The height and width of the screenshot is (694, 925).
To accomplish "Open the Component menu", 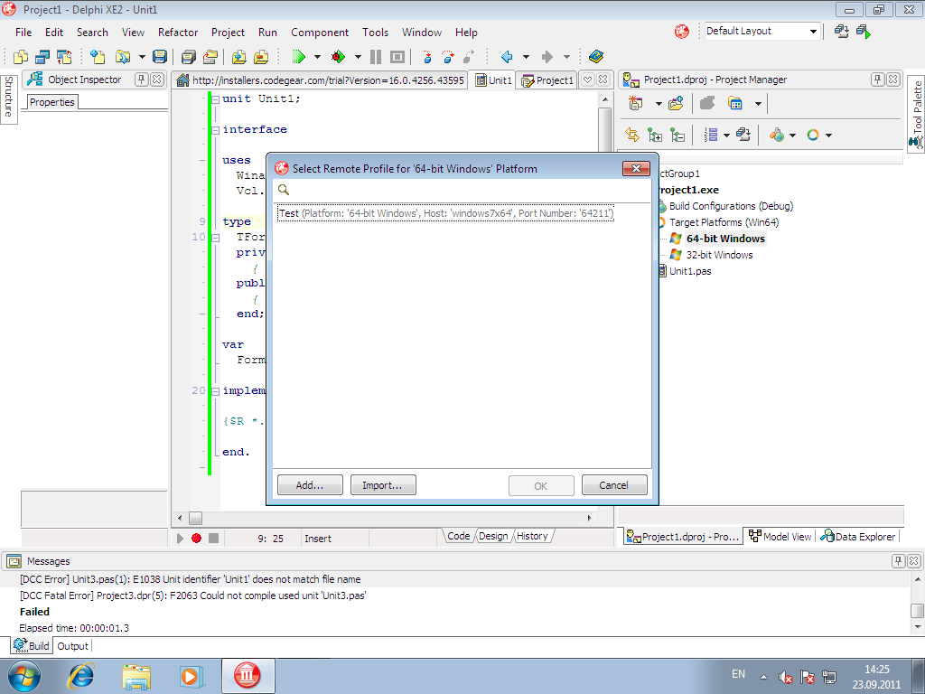I will click(320, 33).
